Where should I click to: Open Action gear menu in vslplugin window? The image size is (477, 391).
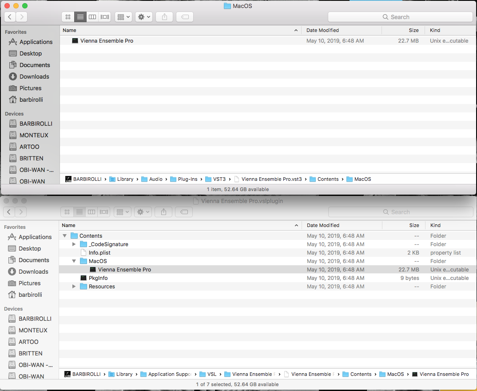click(143, 212)
